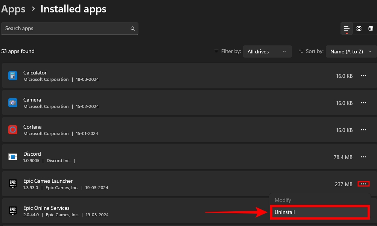Open Camera more options menu
The height and width of the screenshot is (226, 377).
pyautogui.click(x=363, y=103)
